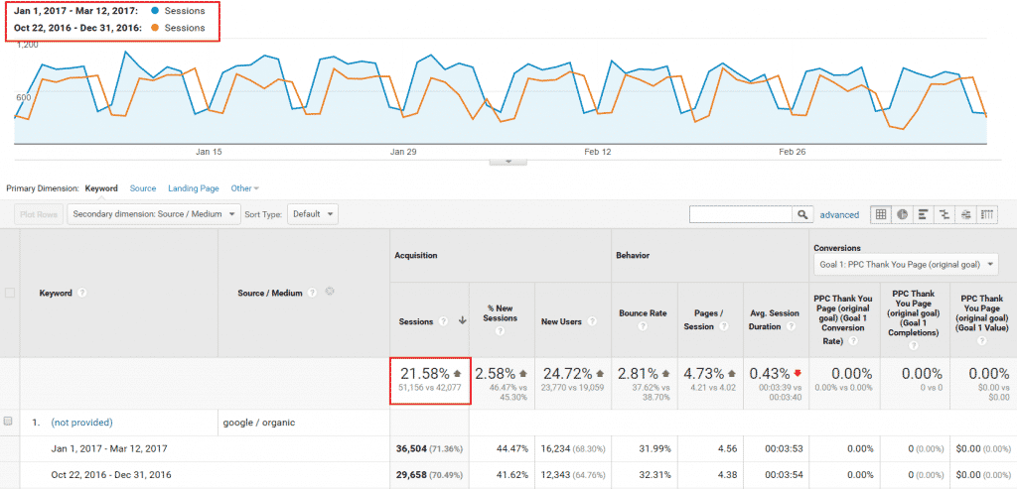Click Jan 1, 2017 - Mar 12, 2017 row label
Image resolution: width=1017 pixels, height=489 pixels.
[x=111, y=448]
